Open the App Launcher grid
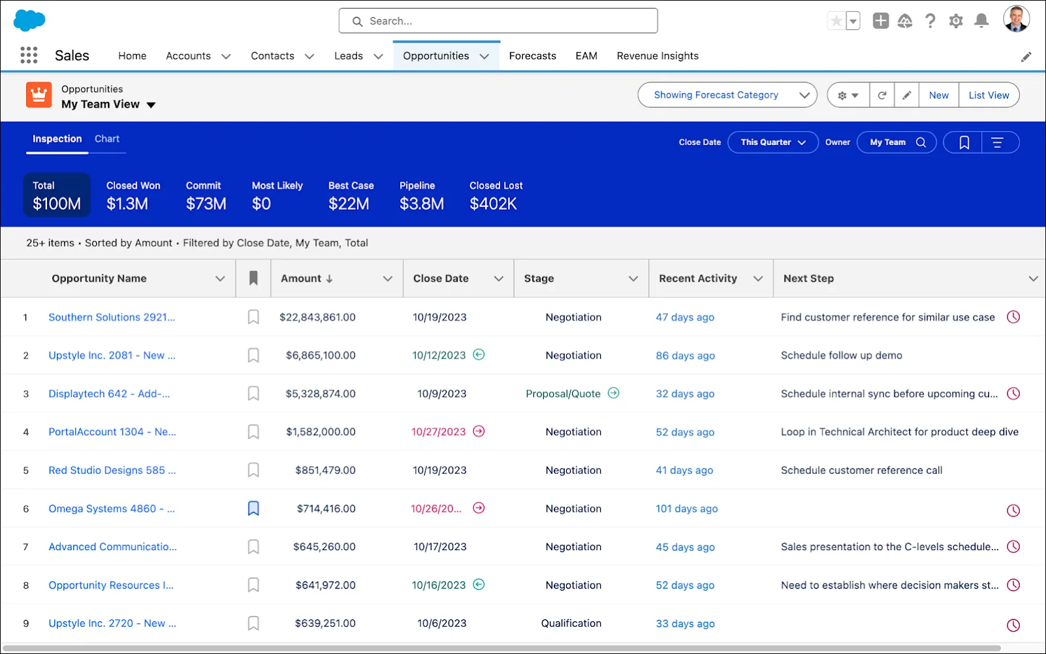 29,55
